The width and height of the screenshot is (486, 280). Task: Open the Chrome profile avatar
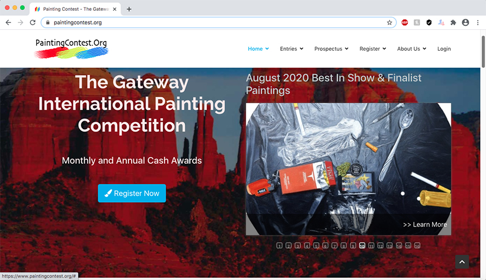(465, 22)
